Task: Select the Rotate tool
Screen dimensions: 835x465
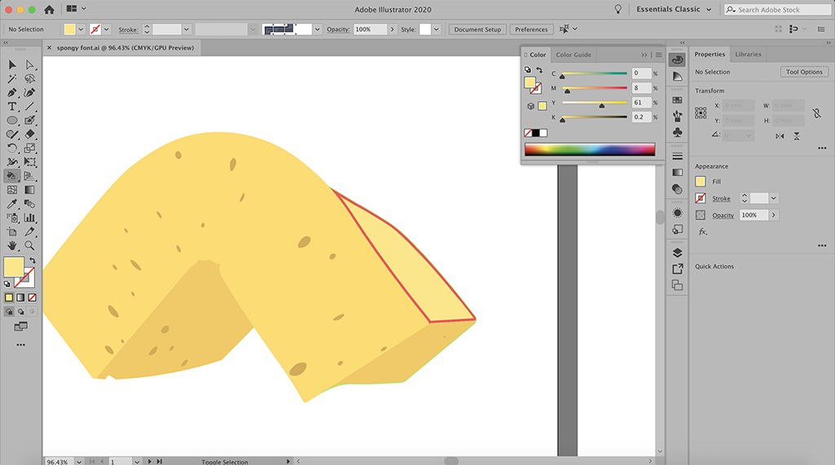Action: click(12, 148)
